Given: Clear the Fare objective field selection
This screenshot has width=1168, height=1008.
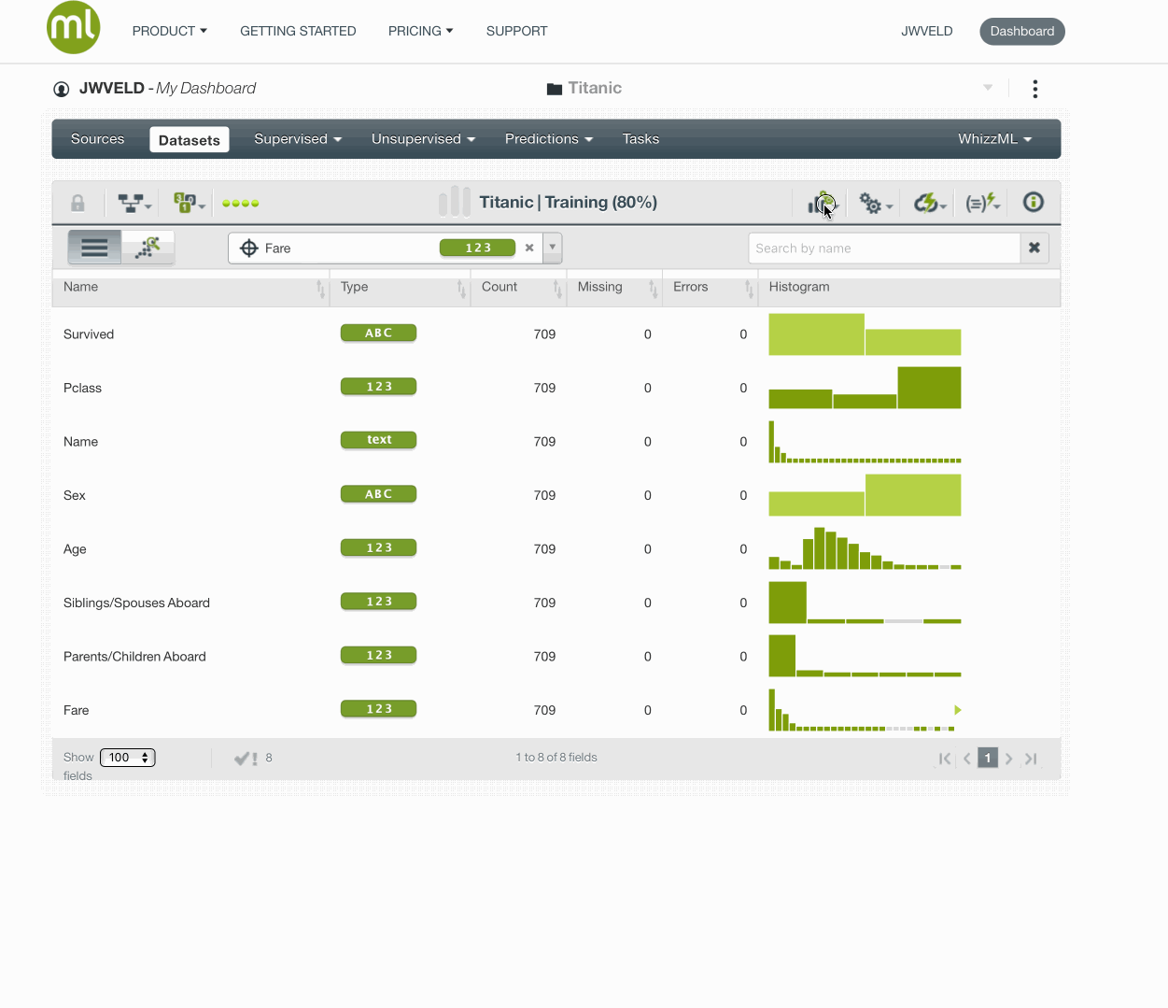Looking at the screenshot, I should [x=529, y=248].
